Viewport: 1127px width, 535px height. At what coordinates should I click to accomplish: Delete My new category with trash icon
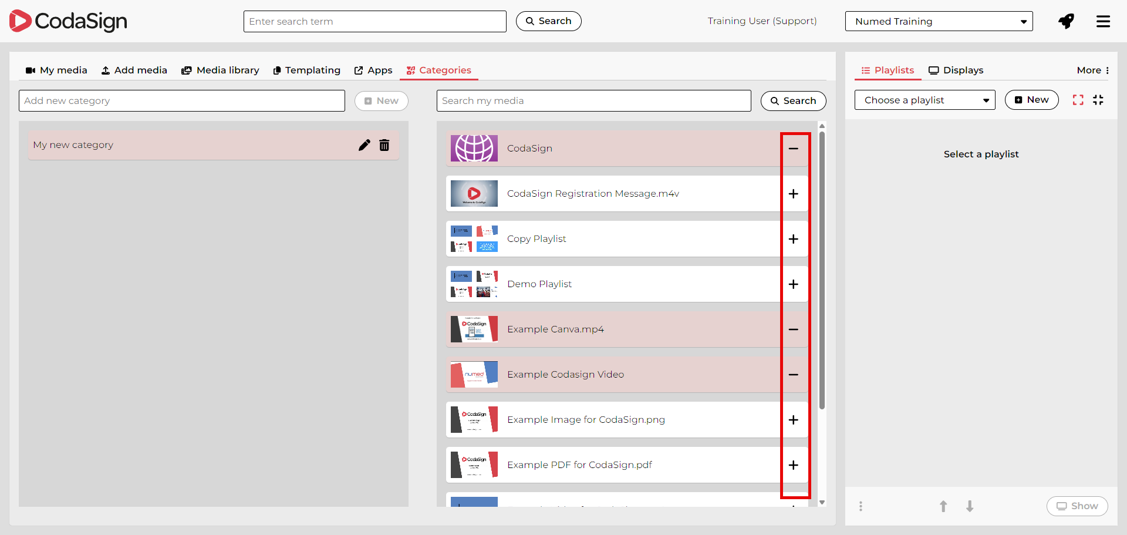(384, 145)
